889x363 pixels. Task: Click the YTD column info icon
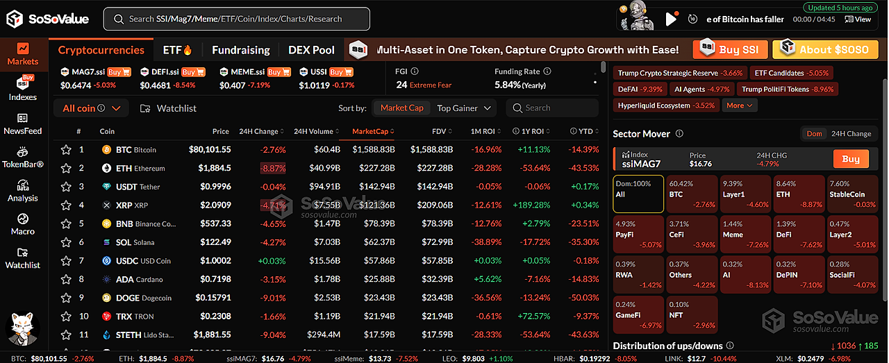pos(574,131)
